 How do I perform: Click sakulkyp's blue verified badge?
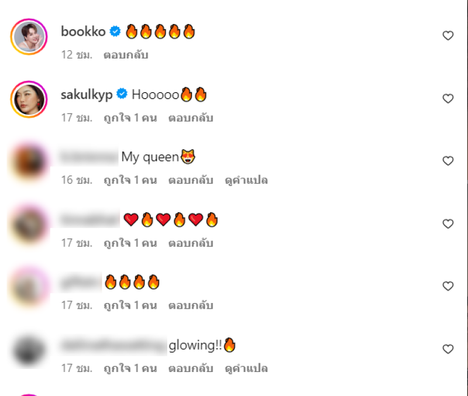[x=122, y=94]
